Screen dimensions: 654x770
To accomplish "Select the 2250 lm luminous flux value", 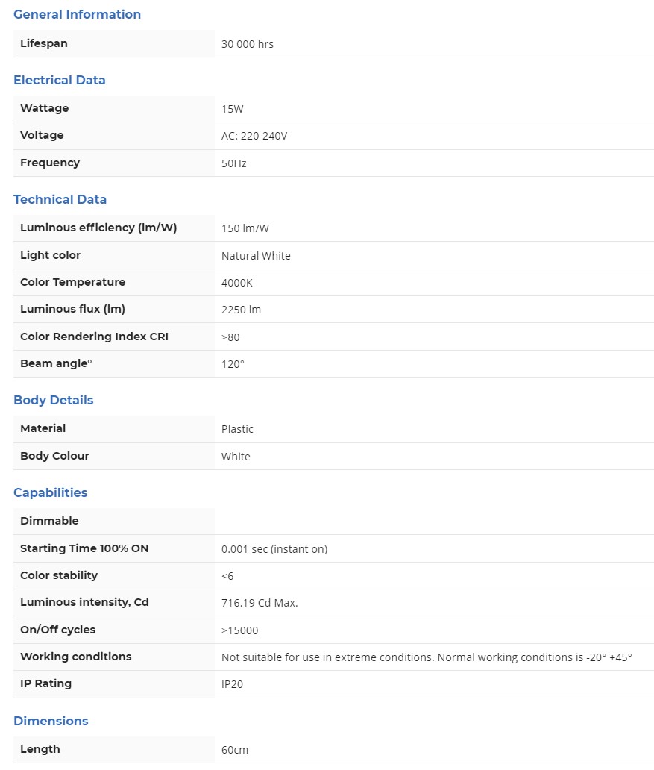I will click(x=241, y=310).
